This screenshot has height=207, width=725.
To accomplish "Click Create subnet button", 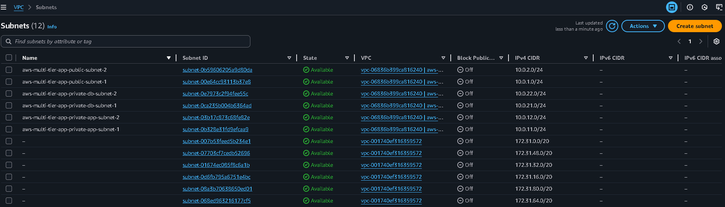I will point(694,26).
